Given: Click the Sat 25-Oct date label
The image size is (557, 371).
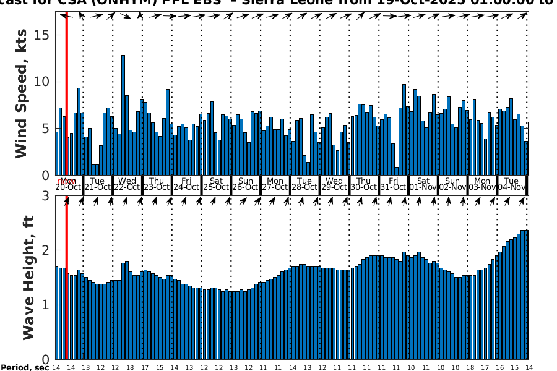Looking at the screenshot, I should click(216, 184).
